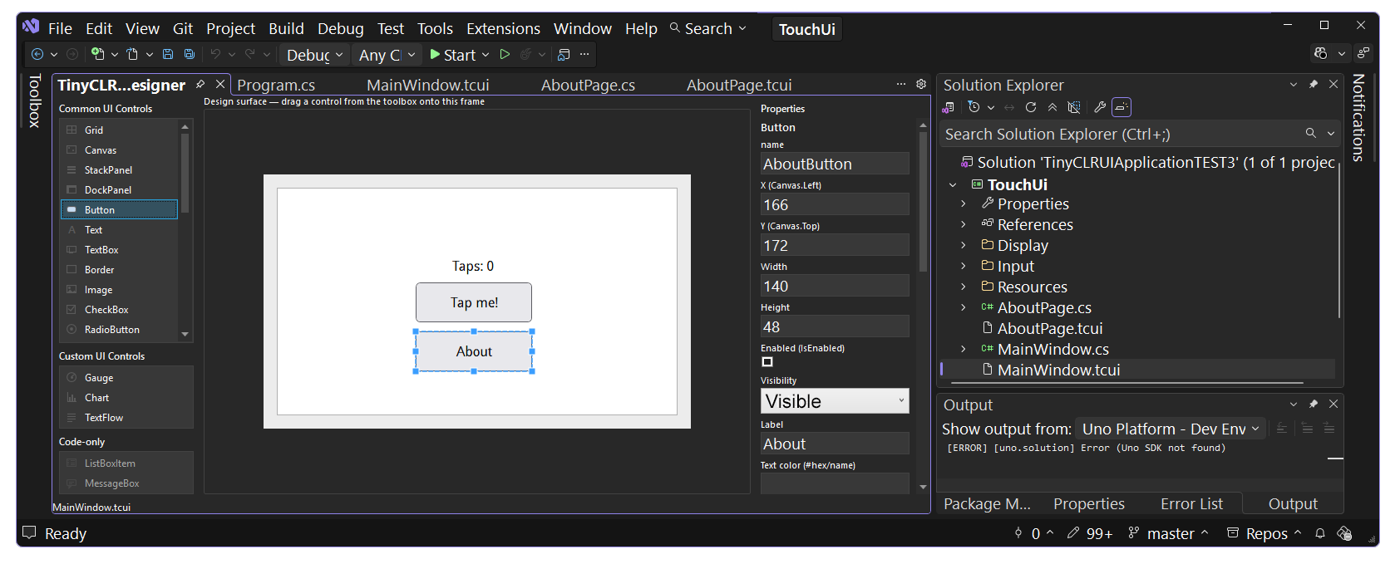Click the Tap me! button on design surface
This screenshot has height=564, width=1400.
click(474, 302)
